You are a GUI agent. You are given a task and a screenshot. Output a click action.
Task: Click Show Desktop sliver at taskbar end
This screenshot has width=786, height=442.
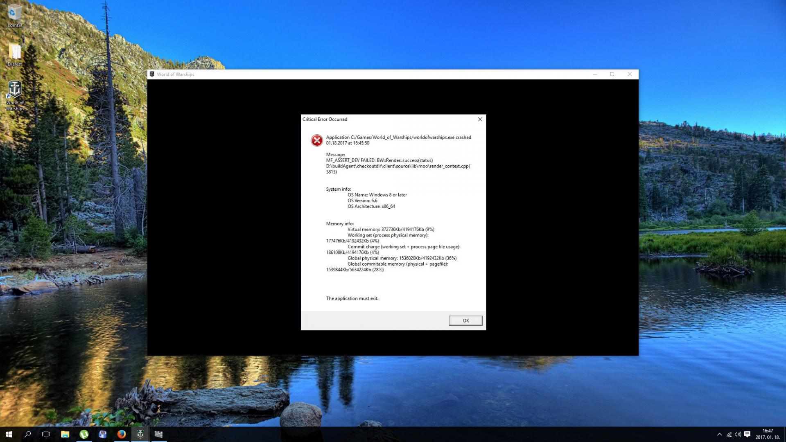pos(784,434)
